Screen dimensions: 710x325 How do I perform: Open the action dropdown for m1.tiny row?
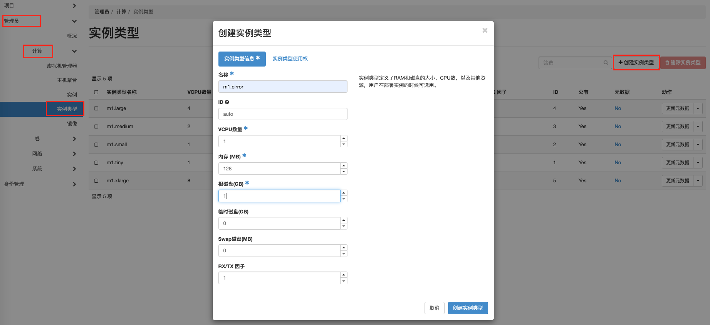point(698,163)
